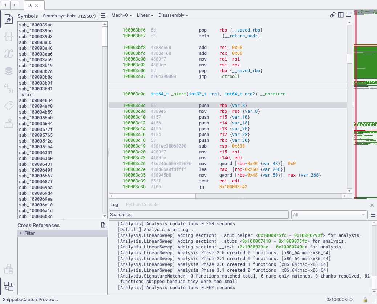Select sub_100003bd1 in symbols list
The height and width of the screenshot is (304, 377).
[x=60, y=89]
